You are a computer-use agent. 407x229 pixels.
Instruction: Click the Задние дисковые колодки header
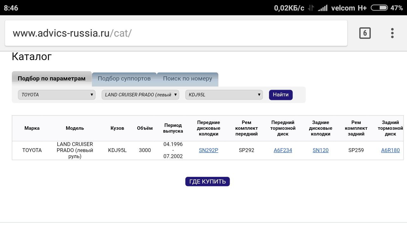pos(321,128)
